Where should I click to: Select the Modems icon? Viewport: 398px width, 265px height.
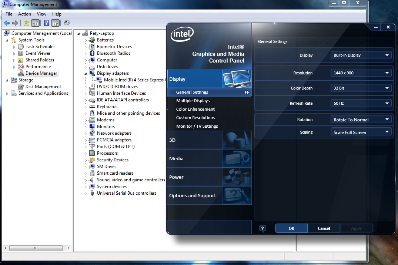(x=92, y=120)
